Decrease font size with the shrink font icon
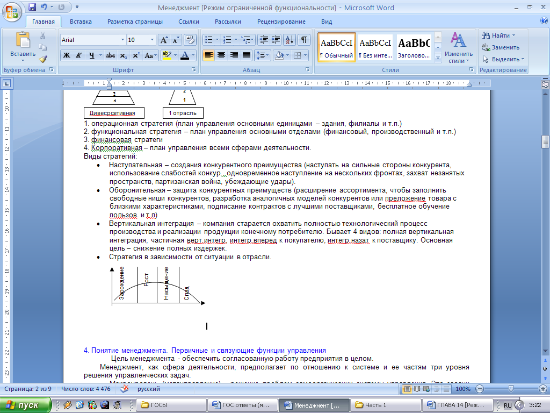The height and width of the screenshot is (413, 550). tap(176, 40)
